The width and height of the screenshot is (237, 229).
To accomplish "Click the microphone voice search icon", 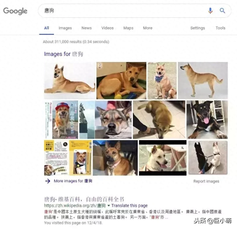I will click(x=210, y=11).
